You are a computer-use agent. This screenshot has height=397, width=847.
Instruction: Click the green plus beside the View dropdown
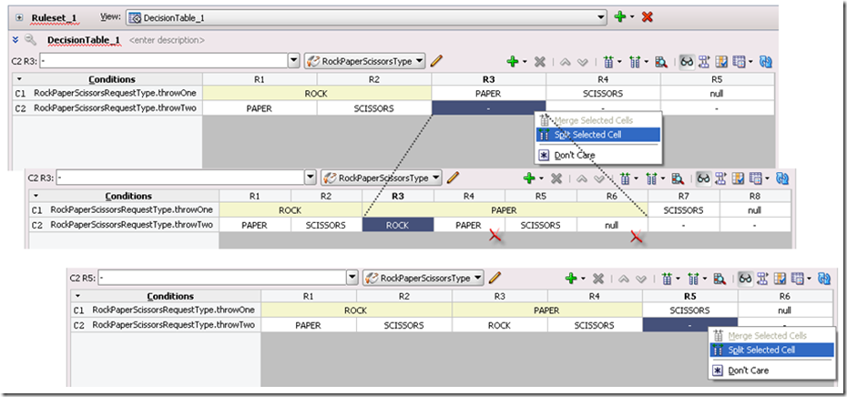click(620, 17)
